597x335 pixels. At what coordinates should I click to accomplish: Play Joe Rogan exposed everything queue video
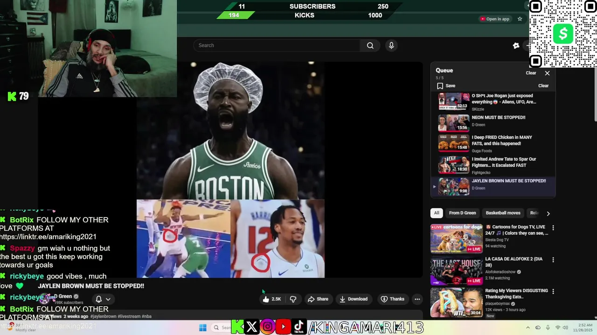[493, 102]
